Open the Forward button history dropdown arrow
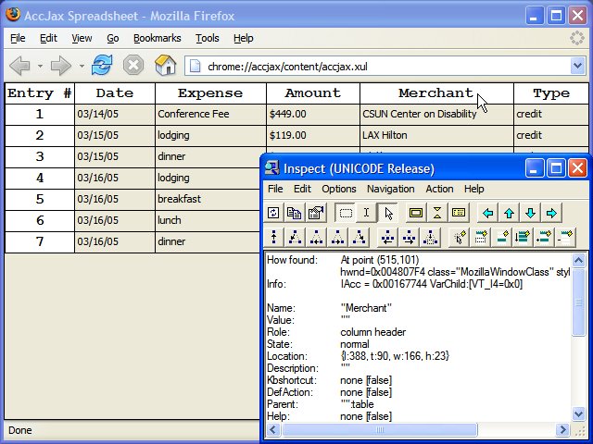The image size is (593, 444). pos(81,66)
